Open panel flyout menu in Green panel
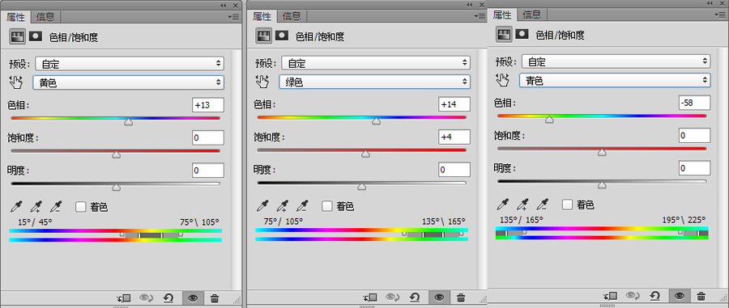This screenshot has height=308, width=729. pos(480,16)
